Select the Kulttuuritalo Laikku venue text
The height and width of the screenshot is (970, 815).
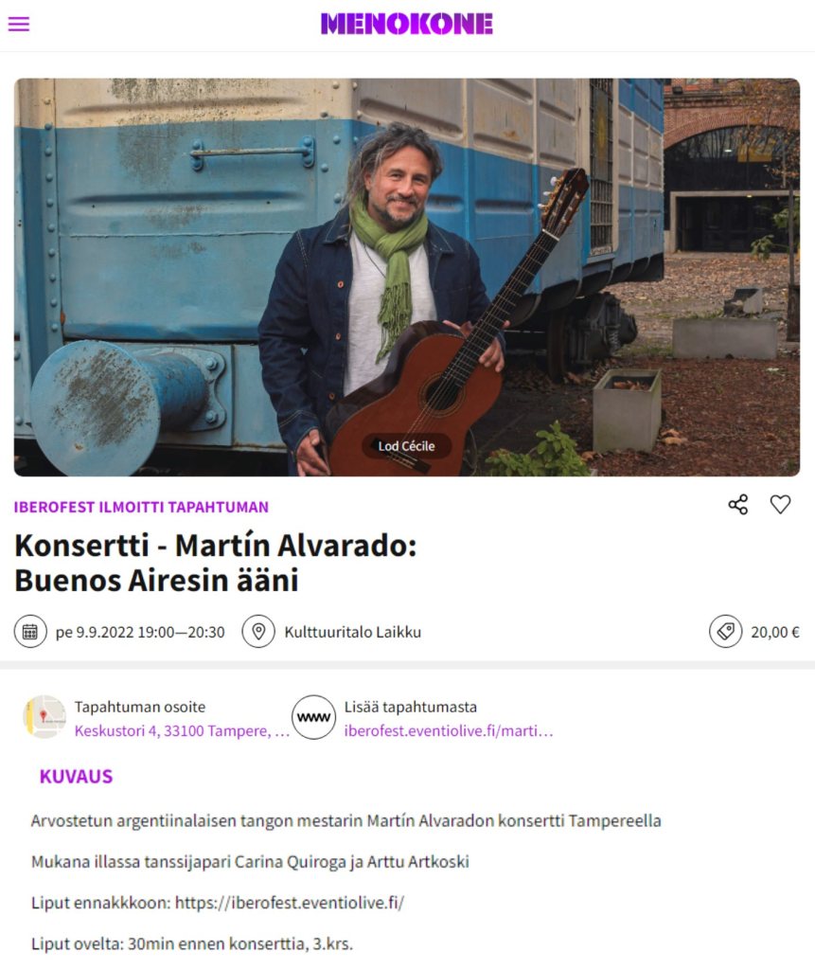click(352, 632)
